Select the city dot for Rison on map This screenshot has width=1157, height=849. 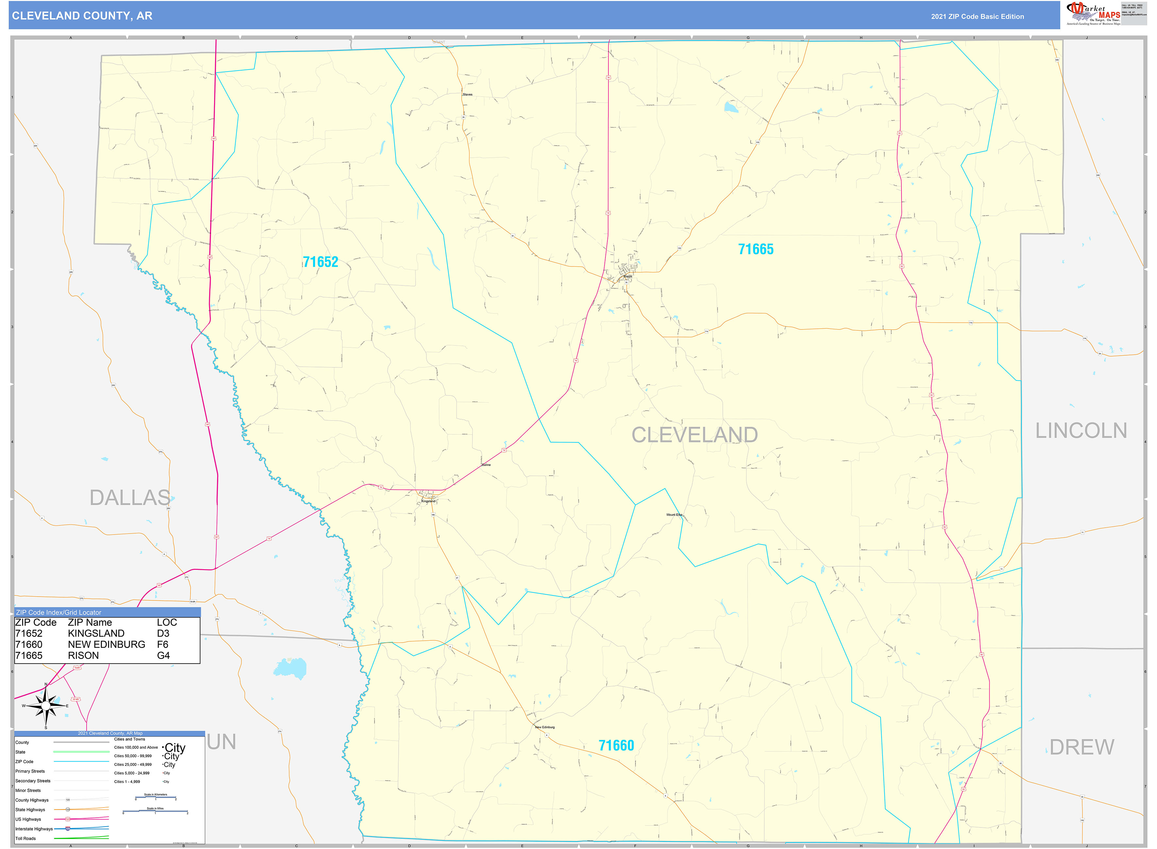[625, 277]
